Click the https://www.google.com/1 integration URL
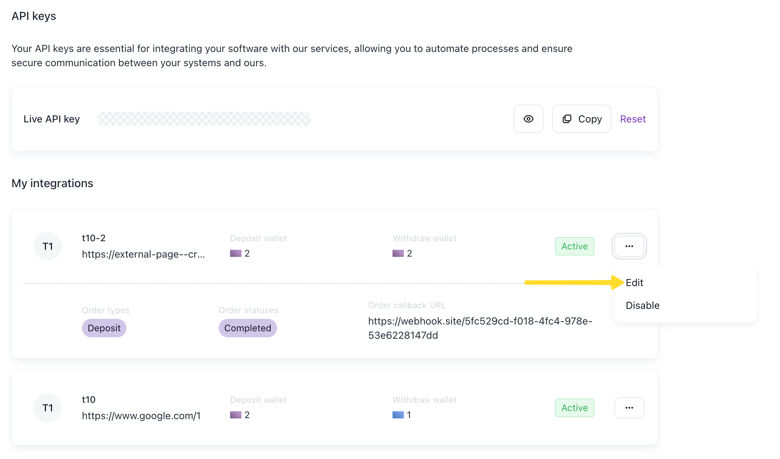This screenshot has width=780, height=459. [x=141, y=416]
